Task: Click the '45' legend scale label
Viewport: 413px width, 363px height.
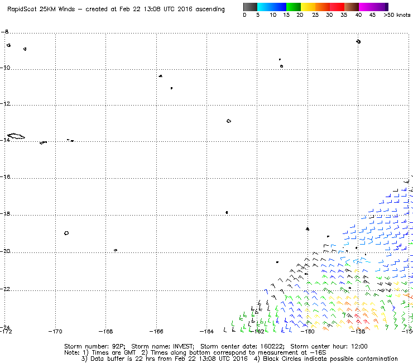Action: [372, 15]
